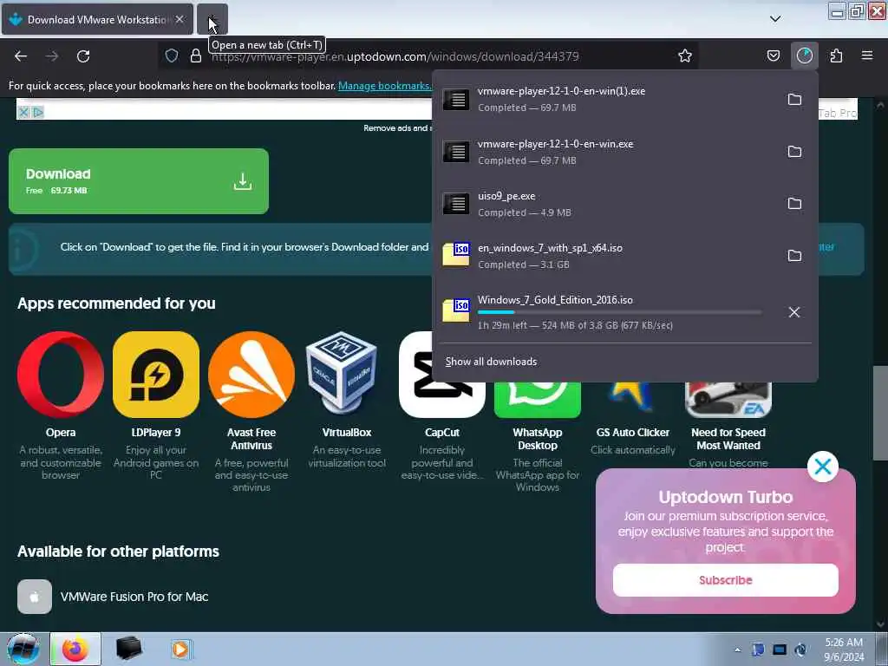Open the black box taskbar app
The height and width of the screenshot is (666, 888).
pyautogui.click(x=128, y=649)
